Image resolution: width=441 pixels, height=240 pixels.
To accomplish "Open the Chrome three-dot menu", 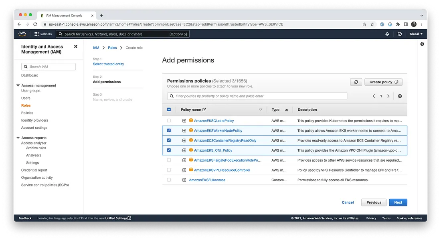I will 422,24.
